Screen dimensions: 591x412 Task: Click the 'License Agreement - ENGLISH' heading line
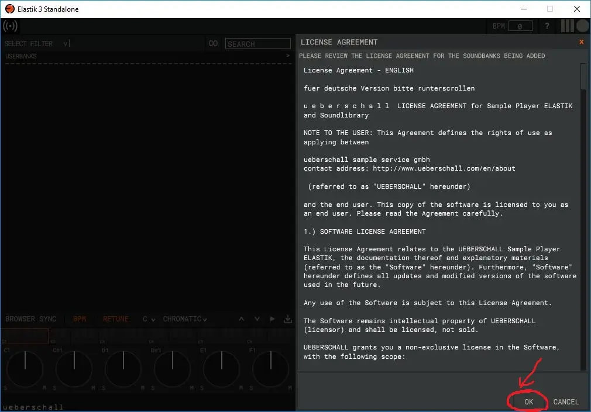point(359,70)
